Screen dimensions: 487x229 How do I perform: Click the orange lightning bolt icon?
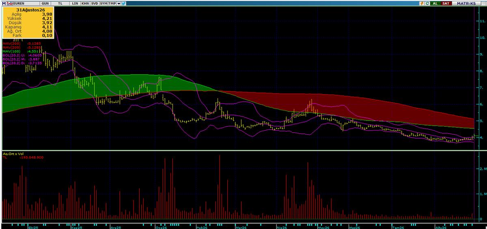point(422,3)
